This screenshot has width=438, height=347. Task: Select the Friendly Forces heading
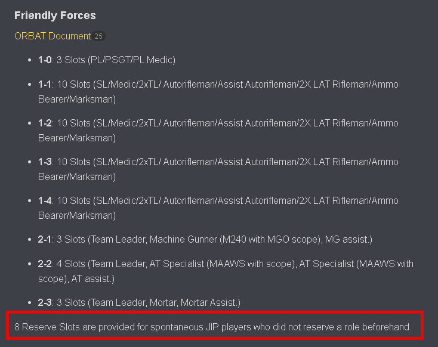55,16
